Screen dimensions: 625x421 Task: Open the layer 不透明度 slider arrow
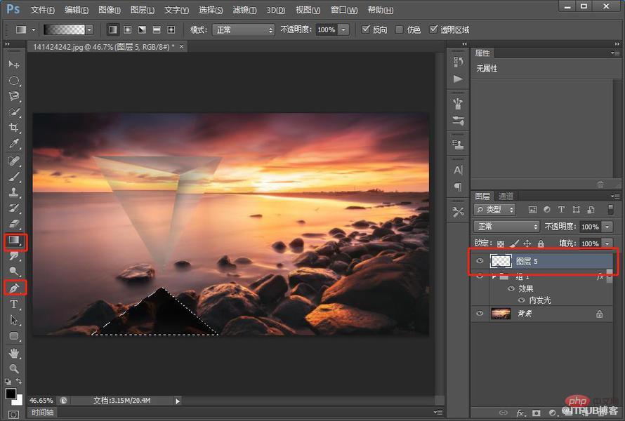(x=607, y=227)
